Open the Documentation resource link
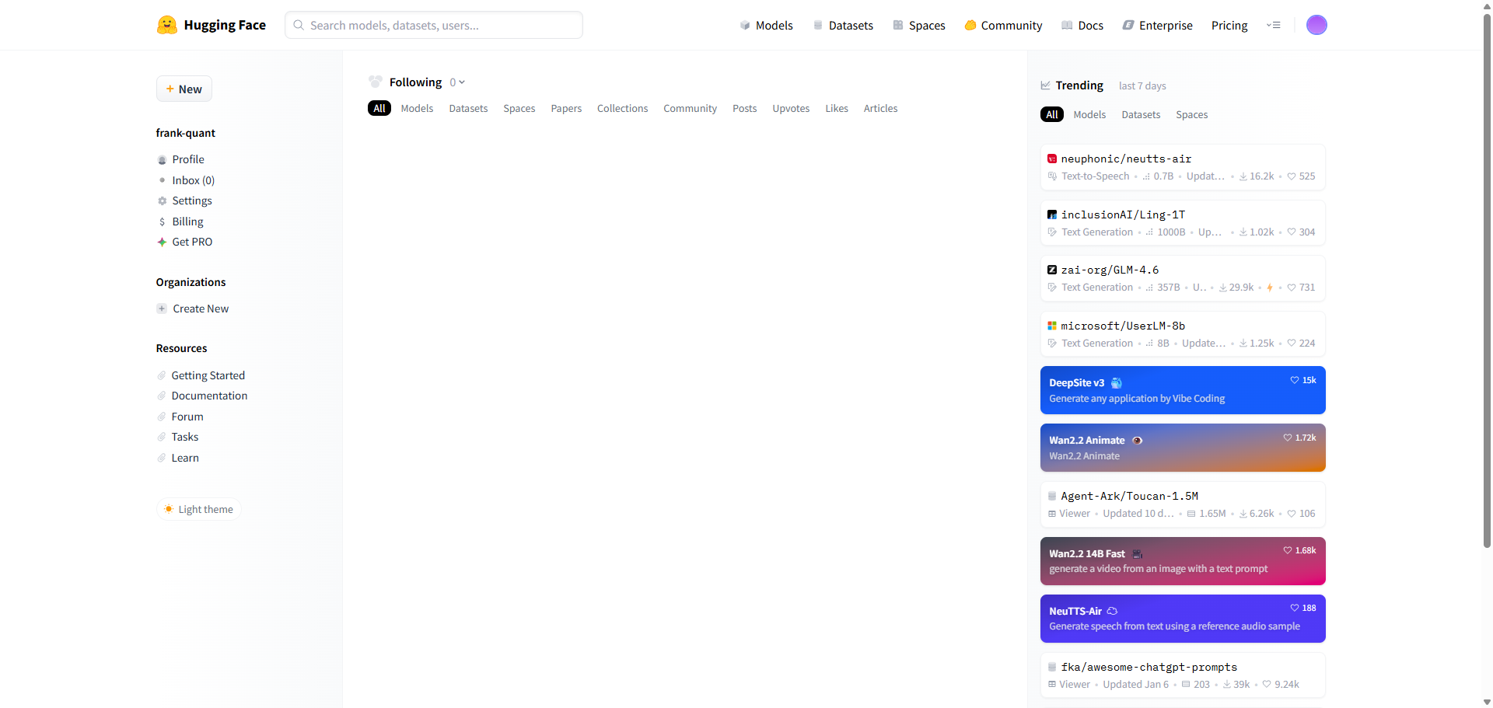Viewport: 1493px width, 708px height. [209, 396]
